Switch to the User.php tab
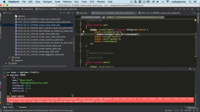The image size is (200, 112). coord(82,13)
